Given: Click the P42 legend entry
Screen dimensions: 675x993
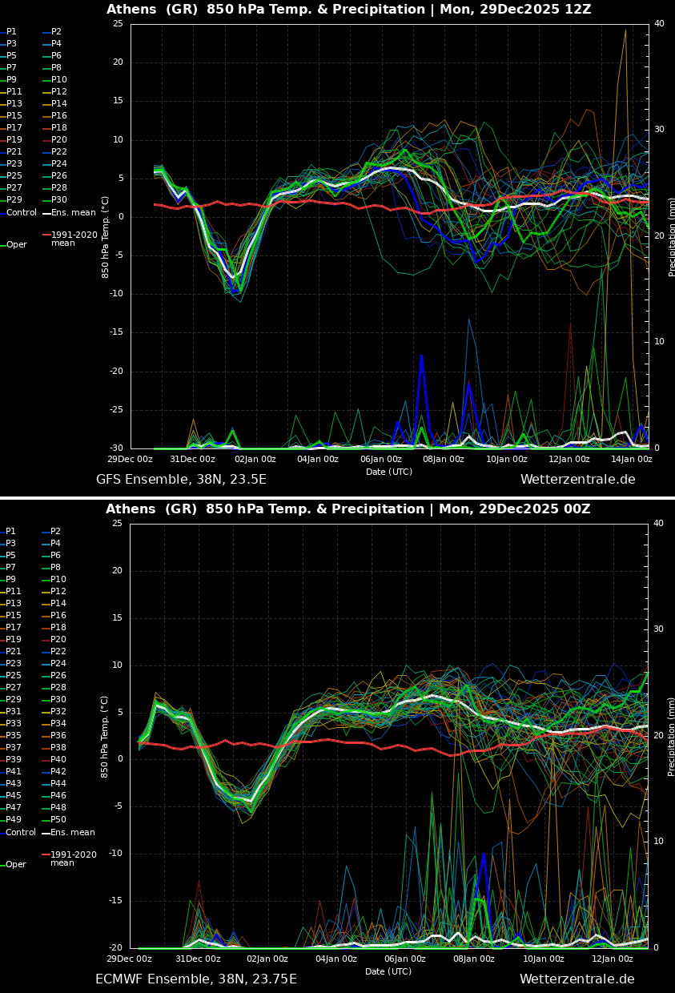Looking at the screenshot, I should pyautogui.click(x=59, y=772).
